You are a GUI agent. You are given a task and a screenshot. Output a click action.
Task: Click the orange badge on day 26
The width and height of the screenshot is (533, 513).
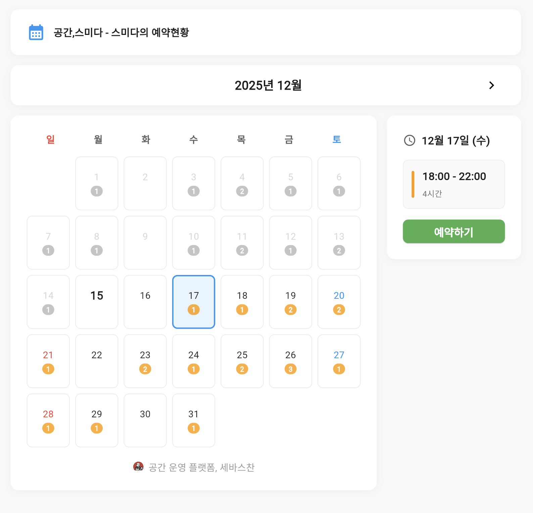(290, 369)
